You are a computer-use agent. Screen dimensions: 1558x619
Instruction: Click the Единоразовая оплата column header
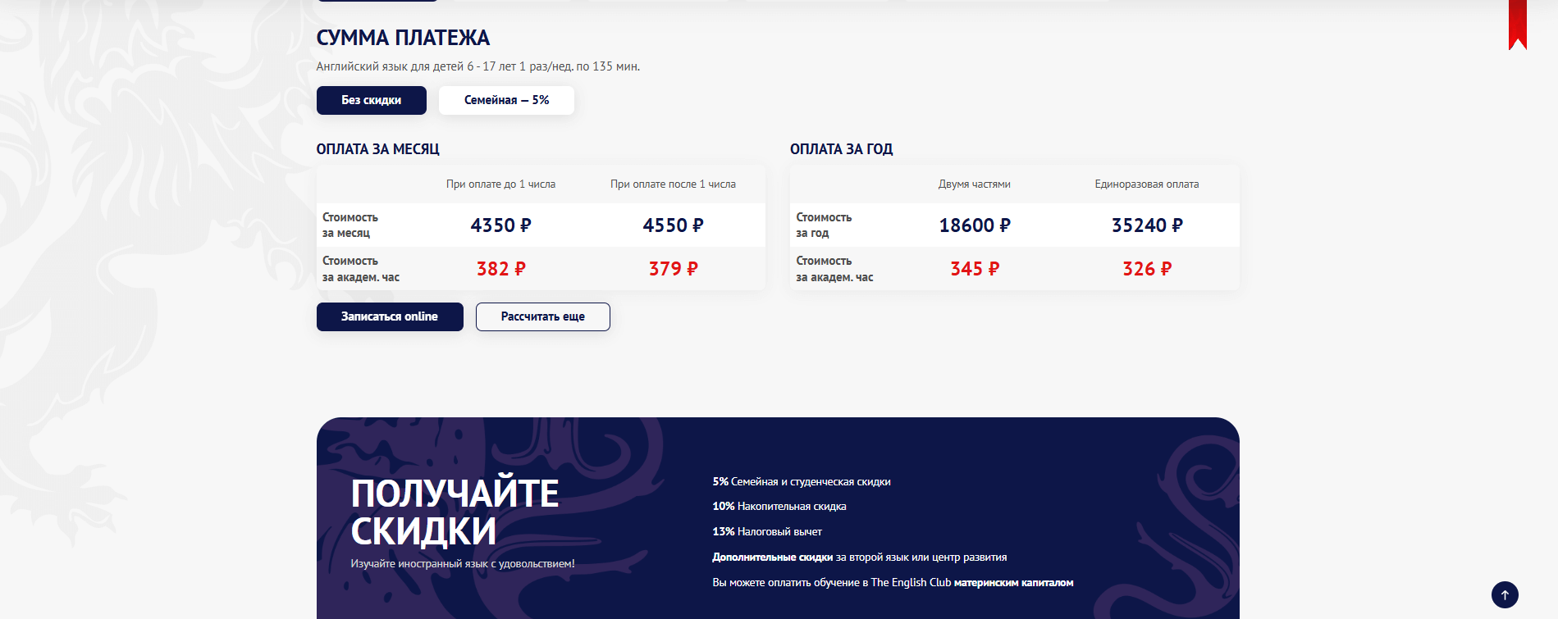(x=1145, y=184)
